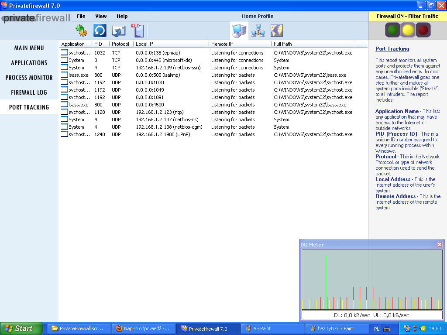Click the Port Tracking help link
This screenshot has width=447, height=335.
pos(392,49)
